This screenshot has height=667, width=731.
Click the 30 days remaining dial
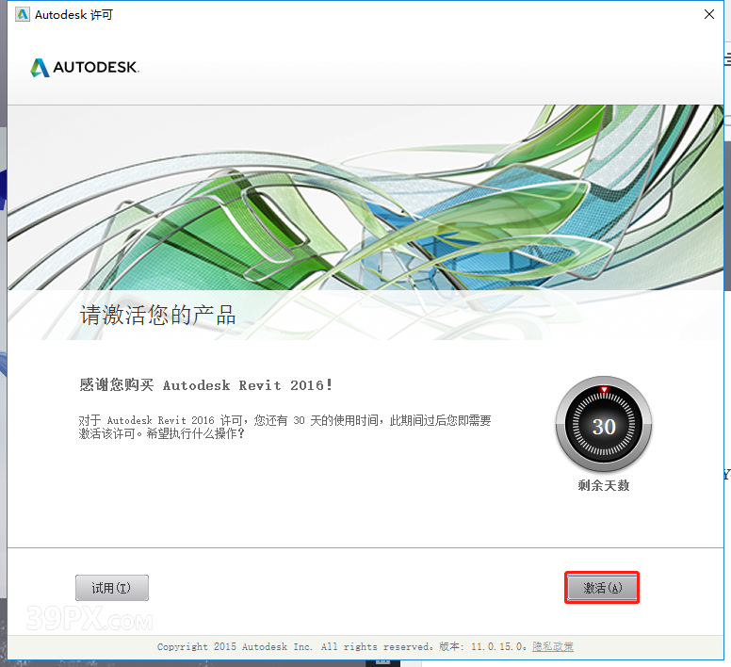click(604, 425)
